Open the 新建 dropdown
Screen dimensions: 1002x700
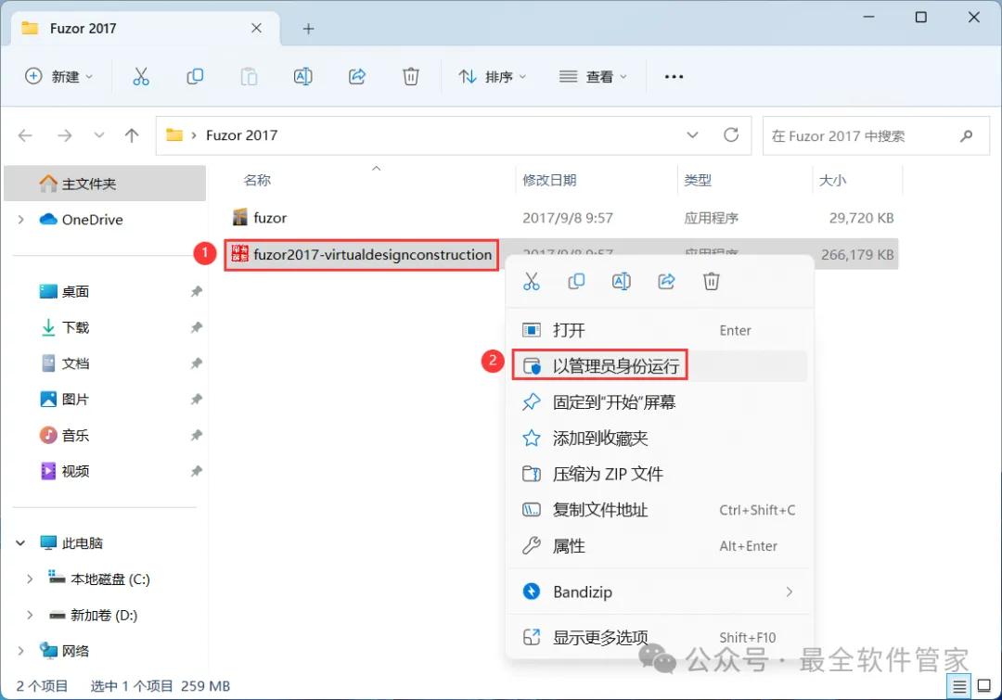(58, 77)
